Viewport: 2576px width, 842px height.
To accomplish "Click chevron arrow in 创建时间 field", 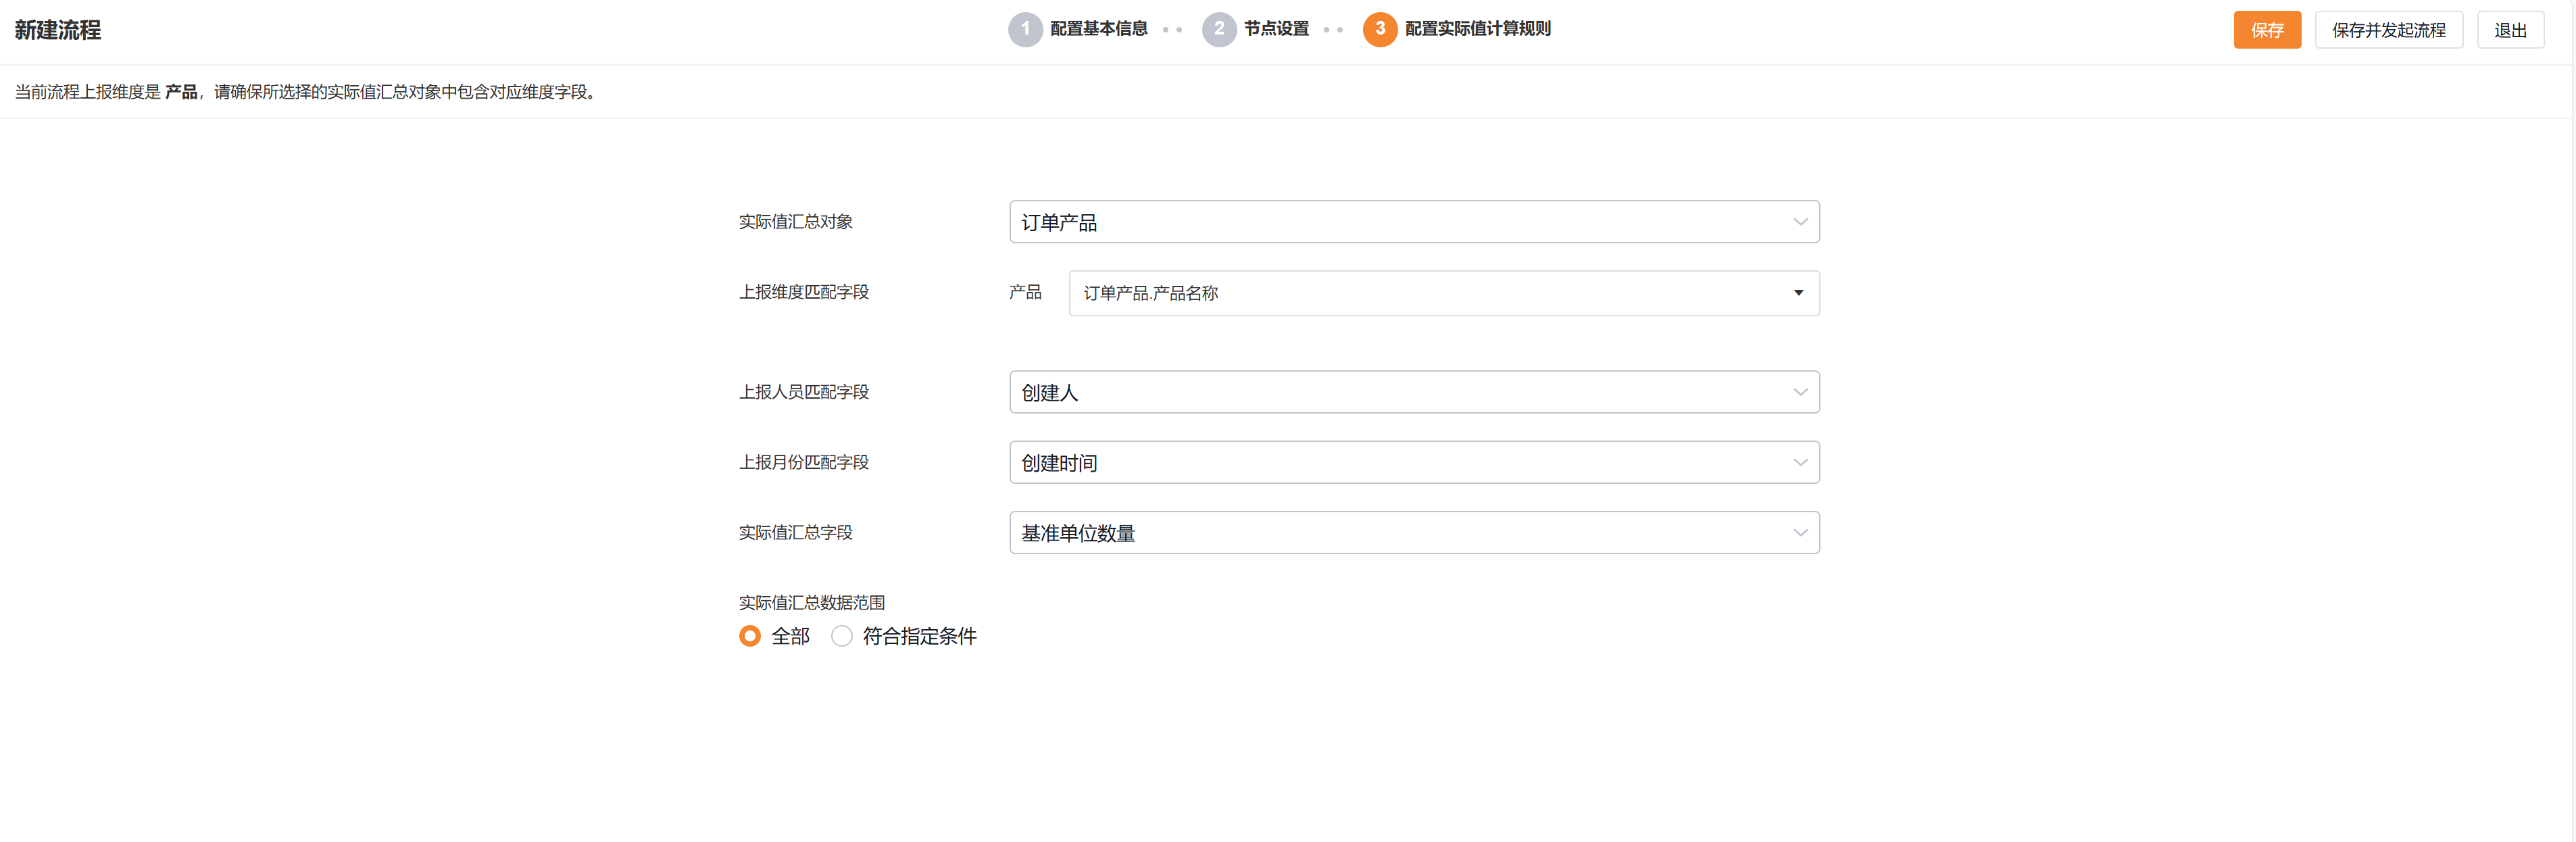I will (x=1799, y=462).
